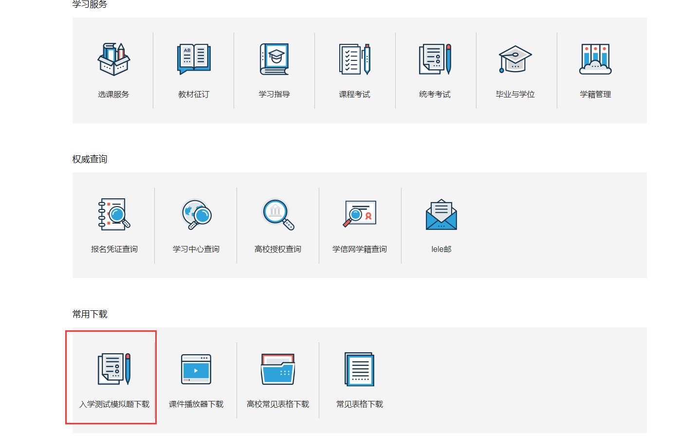Open the 教材征订 open book icon
This screenshot has height=436, width=695.
pos(194,59)
